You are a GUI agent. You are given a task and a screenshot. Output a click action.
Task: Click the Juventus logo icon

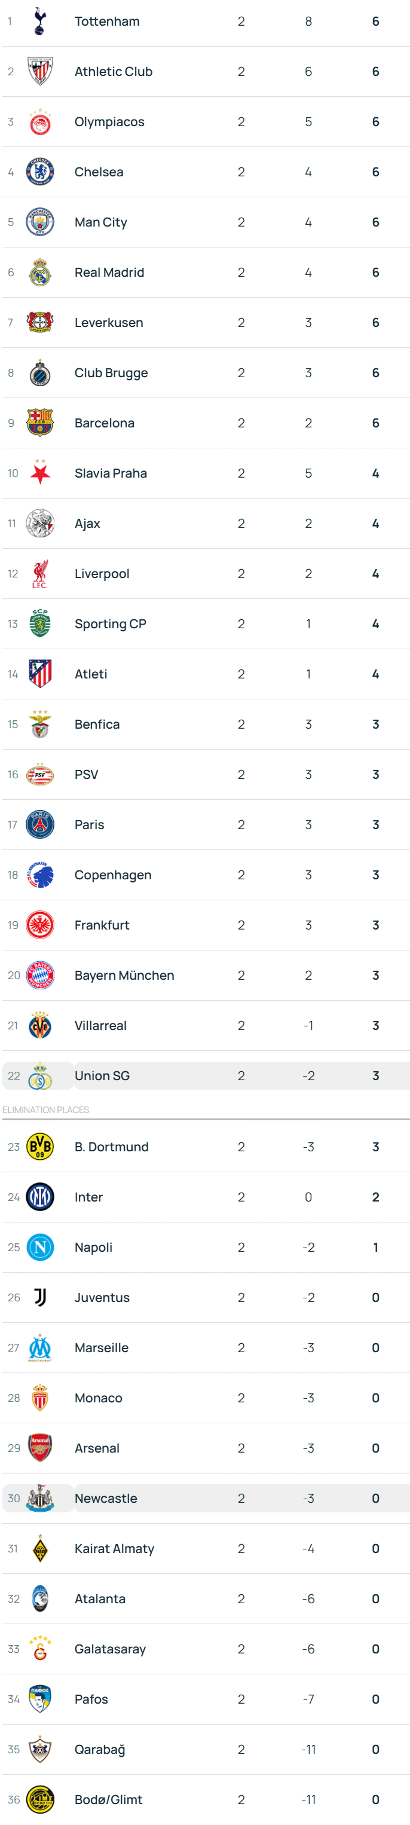click(39, 1297)
